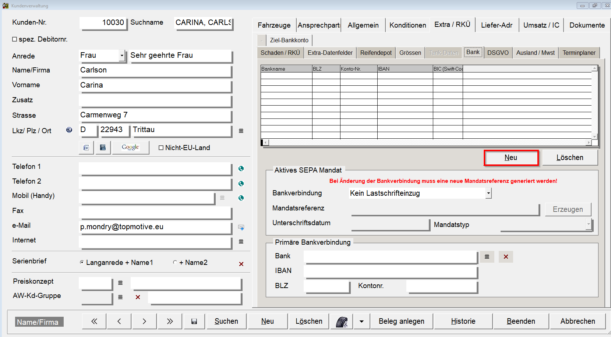Viewport: 611px width, 337px height.
Task: Tick the Nicht-EU-Land checkbox
Action: pyautogui.click(x=161, y=148)
